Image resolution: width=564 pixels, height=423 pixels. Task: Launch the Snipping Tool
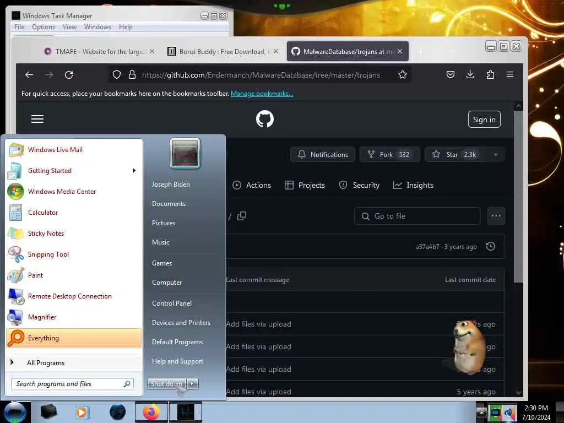74,254
